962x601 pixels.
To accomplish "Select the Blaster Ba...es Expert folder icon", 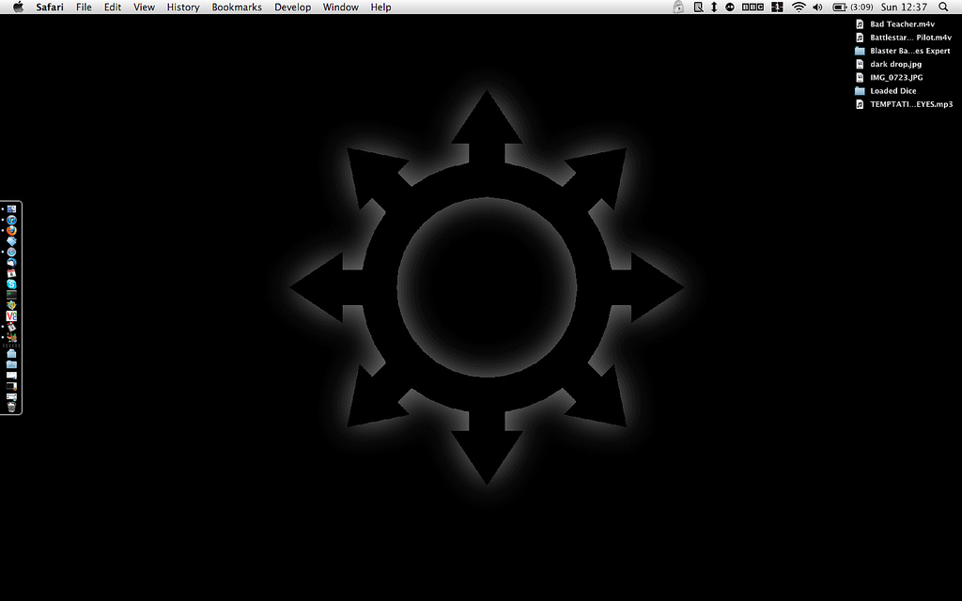I will (860, 51).
